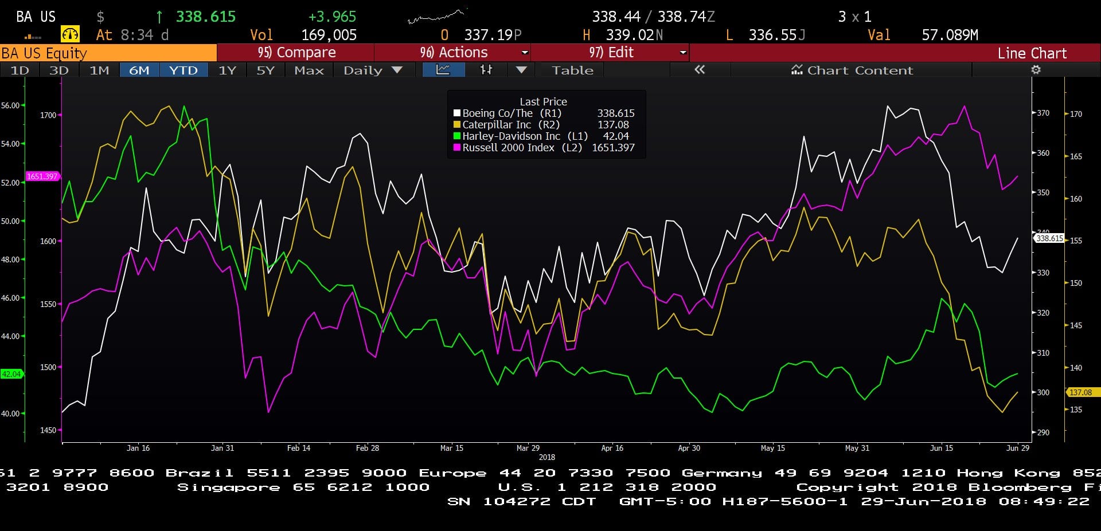This screenshot has height=531, width=1101.
Task: Click the Last Price legend heading
Action: click(x=543, y=102)
